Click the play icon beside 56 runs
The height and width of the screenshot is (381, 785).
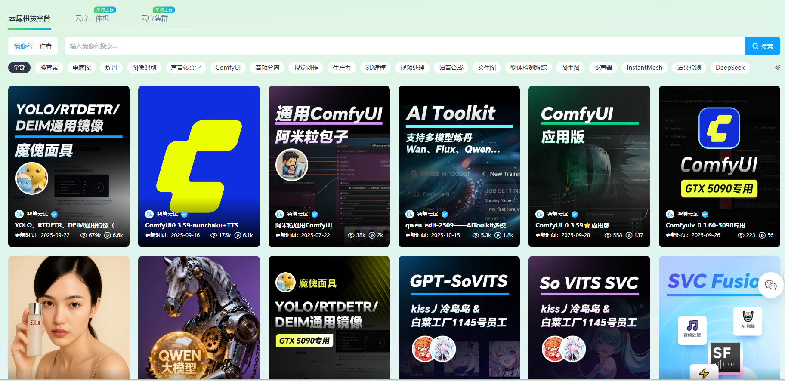click(x=762, y=235)
